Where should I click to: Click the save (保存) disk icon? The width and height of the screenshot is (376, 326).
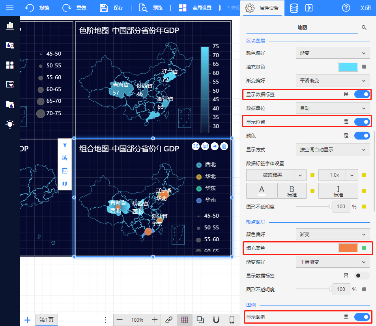pyautogui.click(x=104, y=8)
